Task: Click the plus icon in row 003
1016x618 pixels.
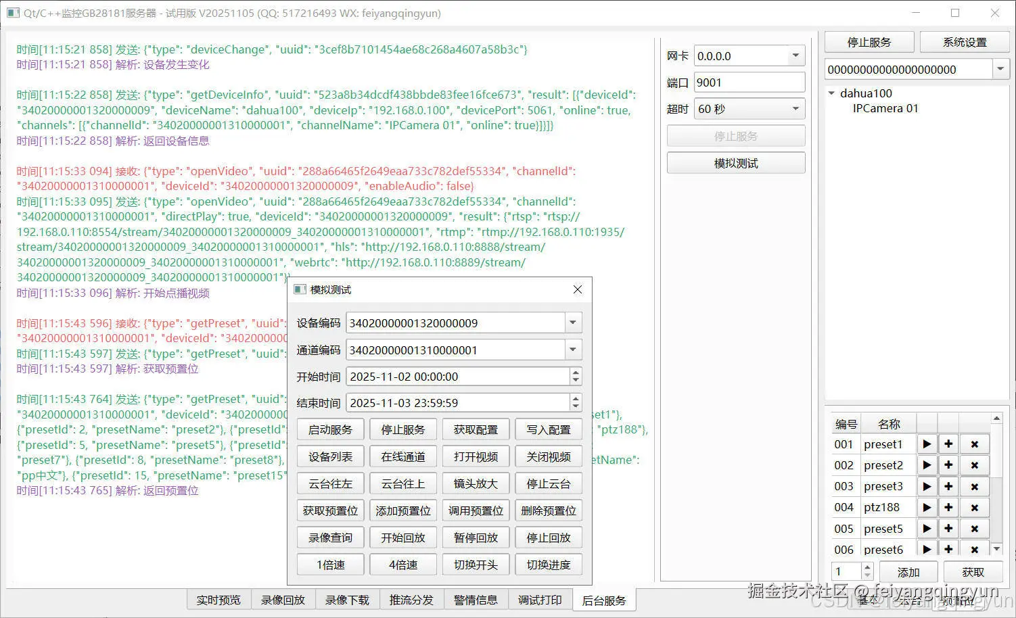Action: (948, 486)
